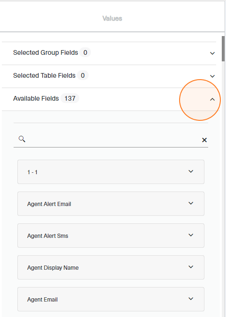The width and height of the screenshot is (226, 317).
Task: Focus the available fields search box
Action: (113, 140)
